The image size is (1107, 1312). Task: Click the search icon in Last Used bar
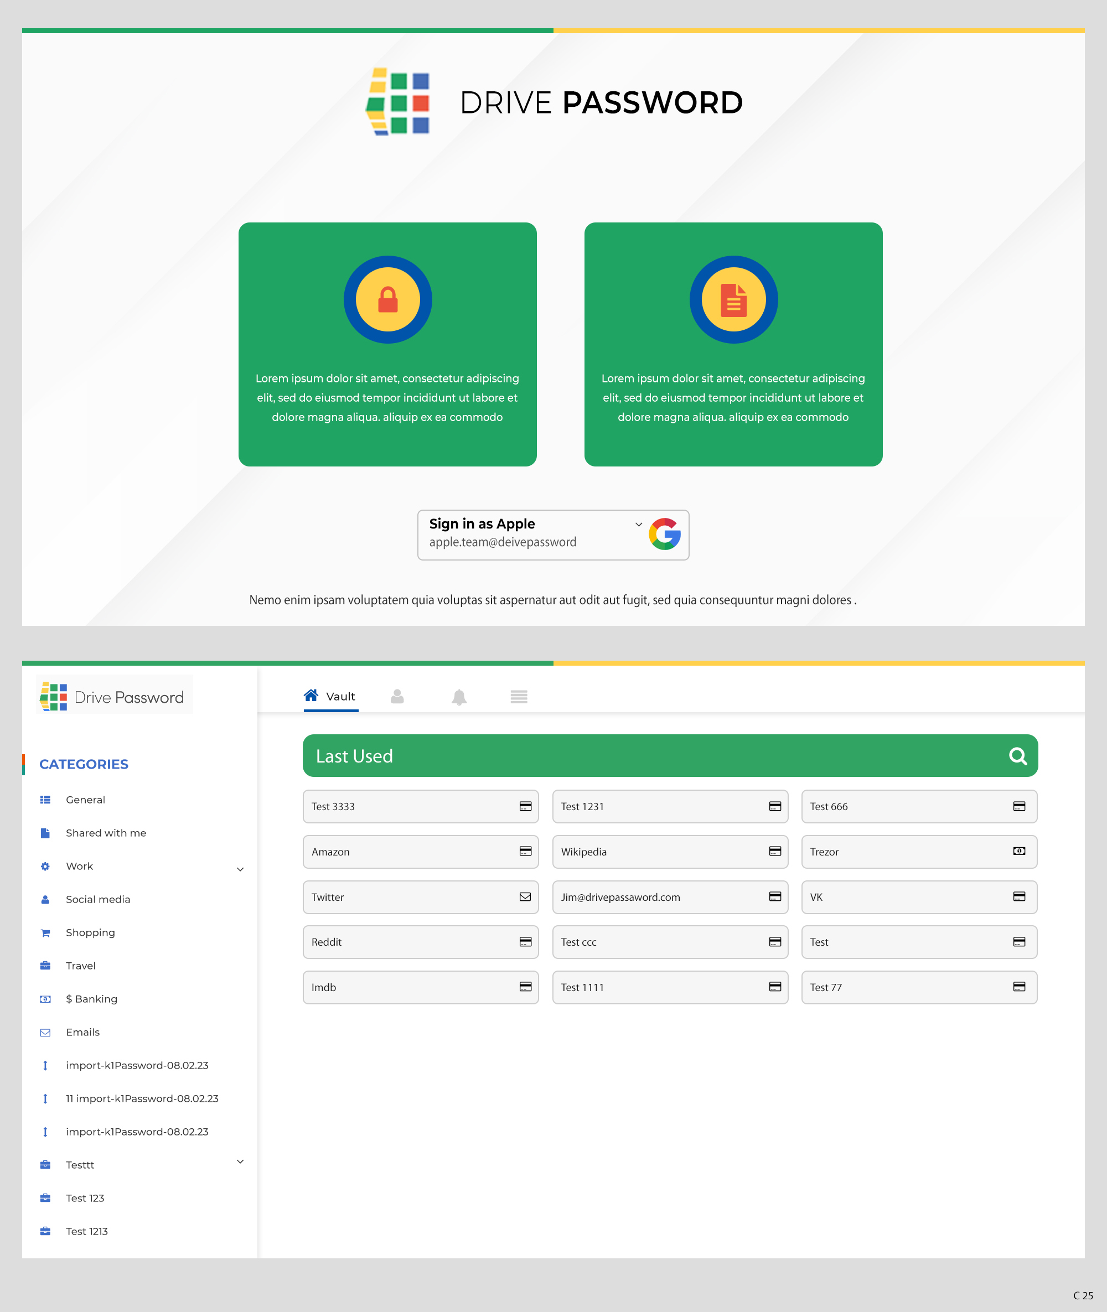1017,756
